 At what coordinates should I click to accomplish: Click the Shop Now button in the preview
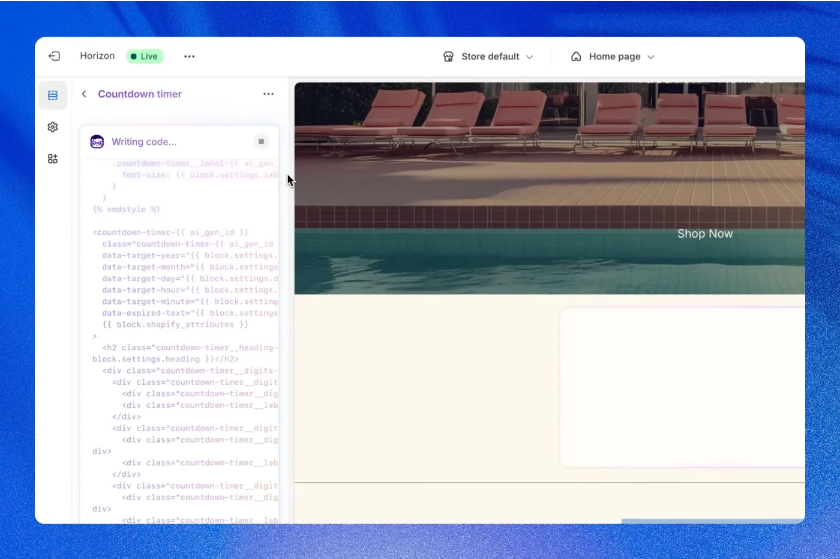click(705, 234)
